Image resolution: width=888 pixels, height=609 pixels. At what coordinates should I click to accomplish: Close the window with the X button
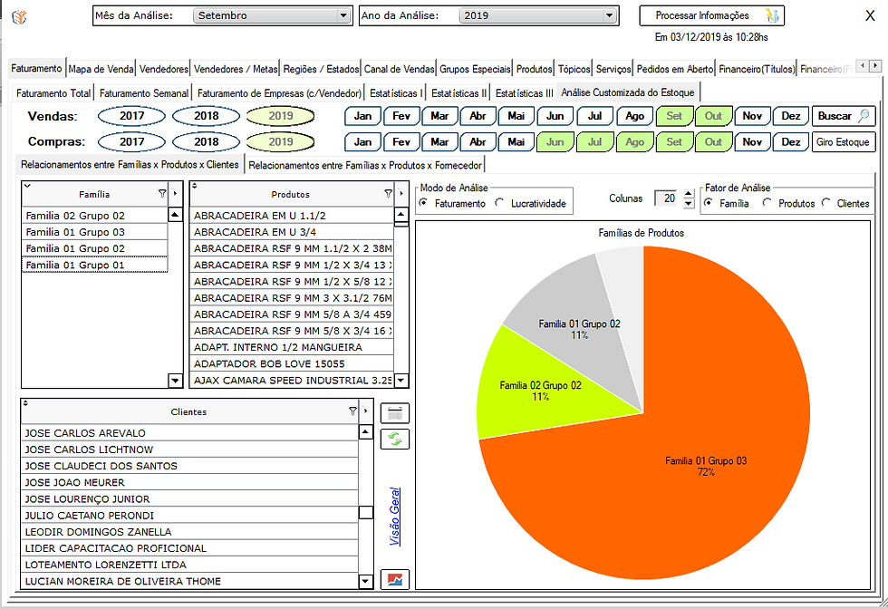(x=871, y=16)
